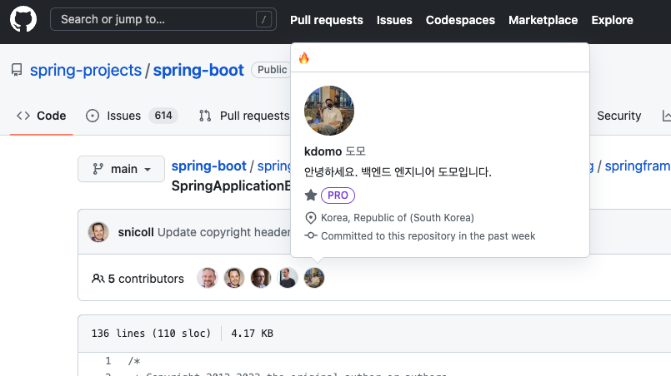Click snicoll commit author avatar
Image resolution: width=671 pixels, height=376 pixels.
point(98,232)
